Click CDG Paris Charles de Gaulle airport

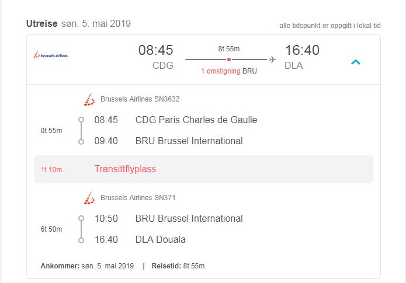[196, 120]
